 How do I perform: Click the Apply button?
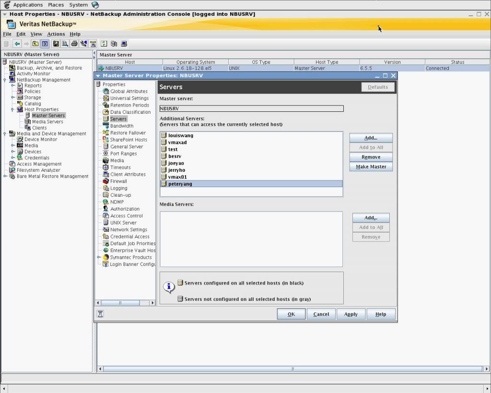[x=351, y=314]
